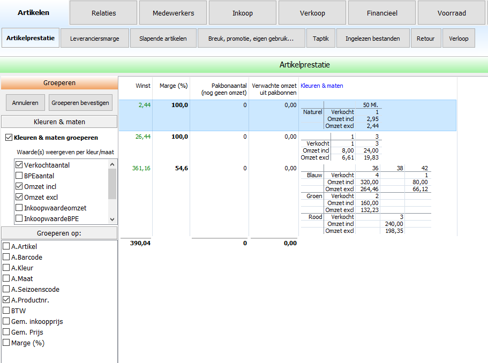The width and height of the screenshot is (488, 363).
Task: Toggle the Omzet excl checkbox
Action: 19,197
